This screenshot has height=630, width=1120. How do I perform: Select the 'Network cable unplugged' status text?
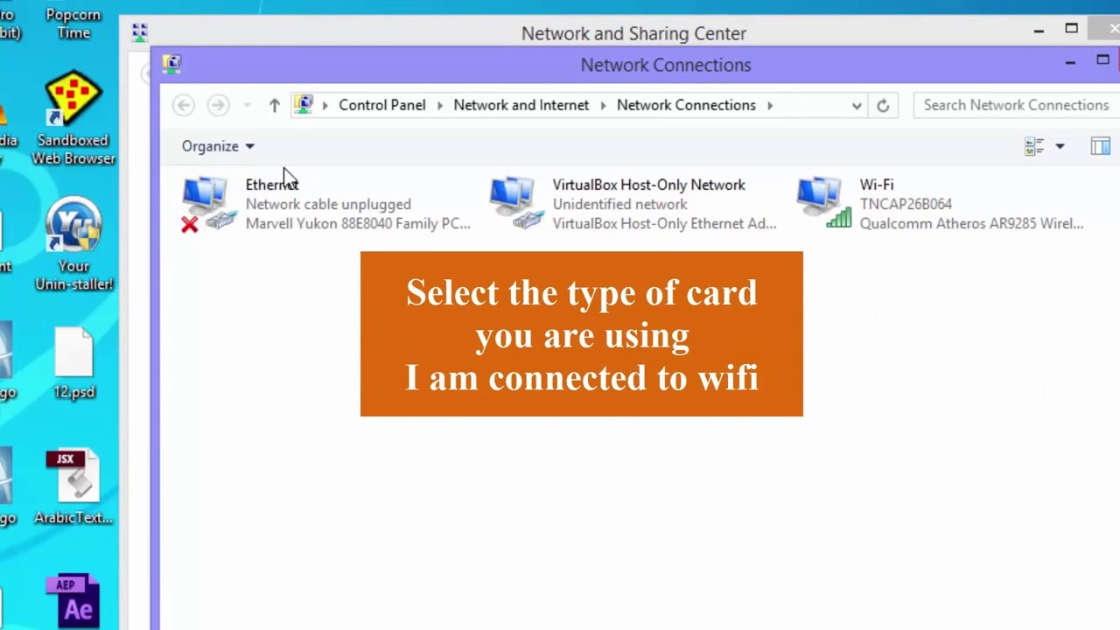tap(328, 204)
